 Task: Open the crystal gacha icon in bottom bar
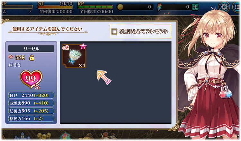pos(65,136)
